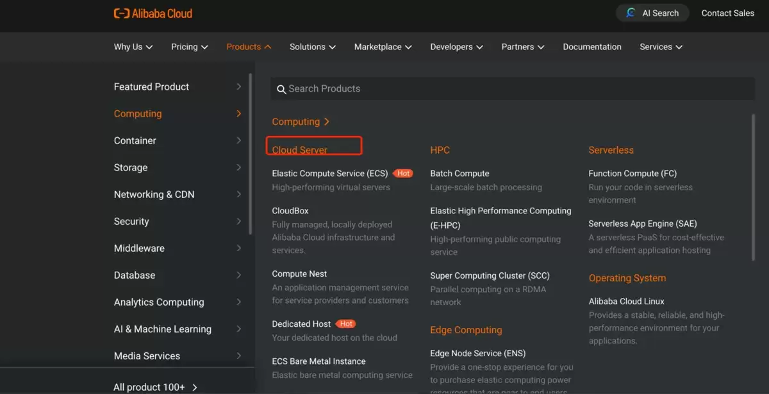This screenshot has width=769, height=394.
Task: Open ECS Bare Metal Instance
Action: click(318, 361)
